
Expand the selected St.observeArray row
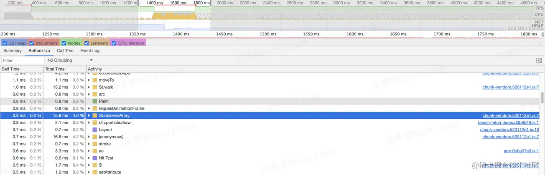pyautogui.click(x=89, y=115)
